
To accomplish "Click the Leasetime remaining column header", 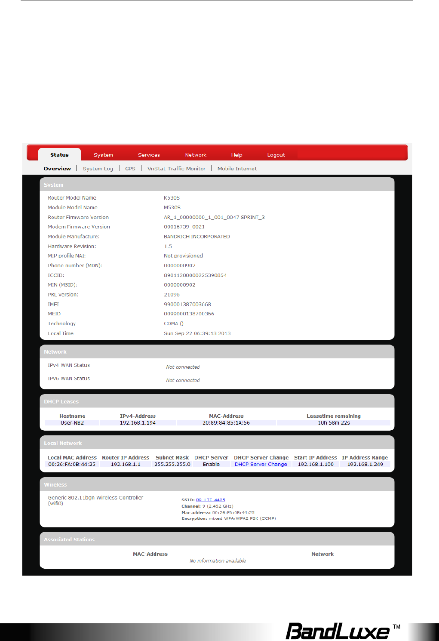I will pos(334,416).
